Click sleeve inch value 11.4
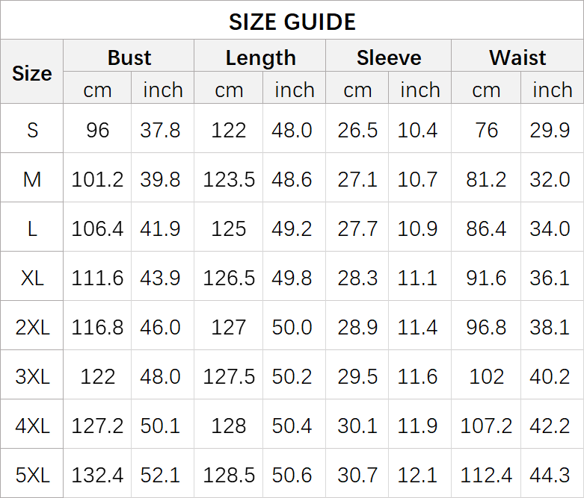Screen dimensions: 584x498 (418, 327)
